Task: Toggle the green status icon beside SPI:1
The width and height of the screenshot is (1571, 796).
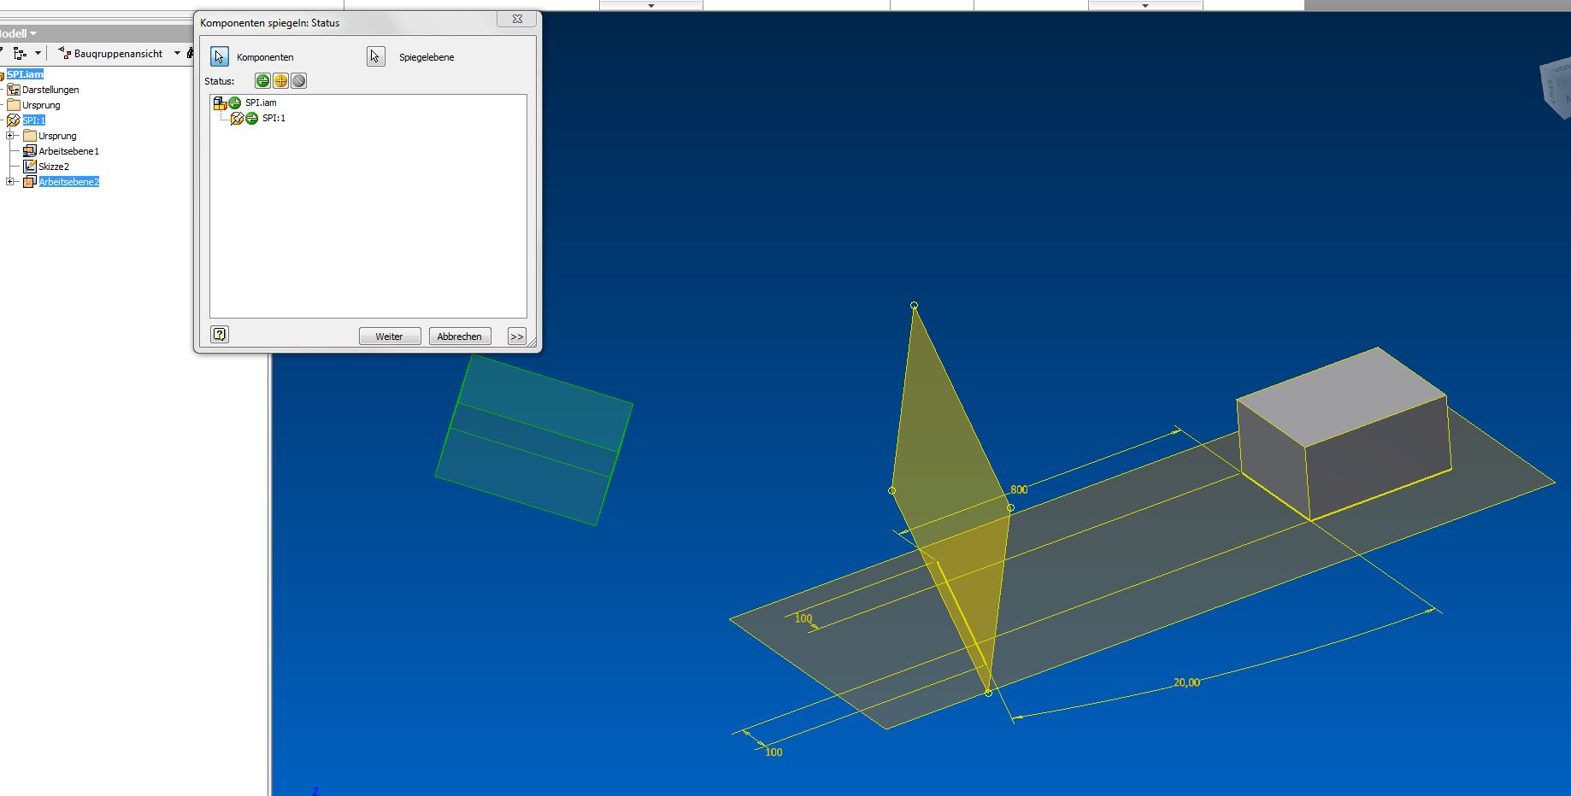Action: click(x=252, y=119)
